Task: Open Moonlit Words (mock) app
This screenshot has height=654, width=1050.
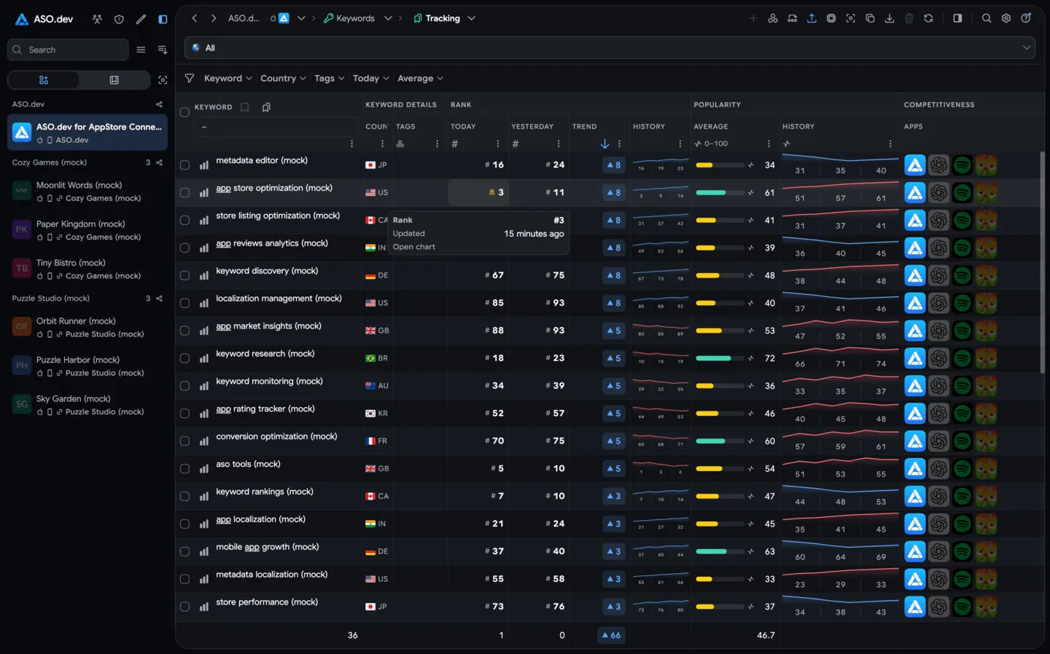Action: (87, 192)
